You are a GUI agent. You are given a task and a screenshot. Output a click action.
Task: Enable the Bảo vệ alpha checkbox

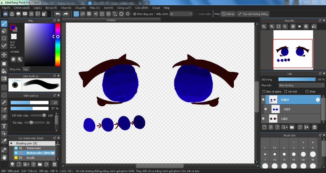263,92
